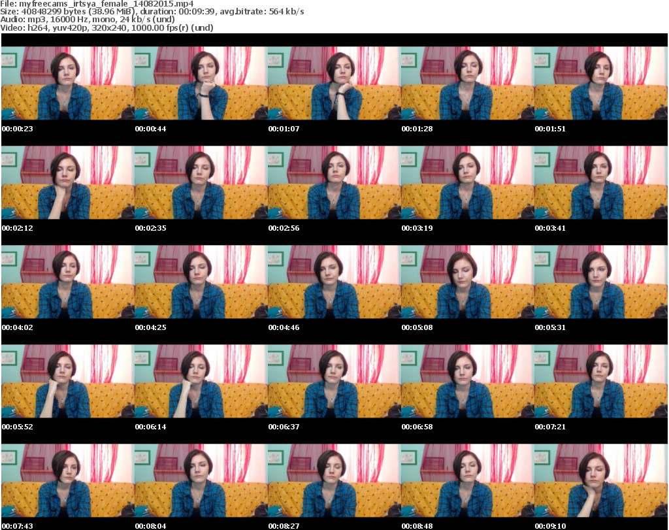This screenshot has width=669, height=530.
Task: Click the timestamp label 00:01:51
Action: [x=550, y=129]
